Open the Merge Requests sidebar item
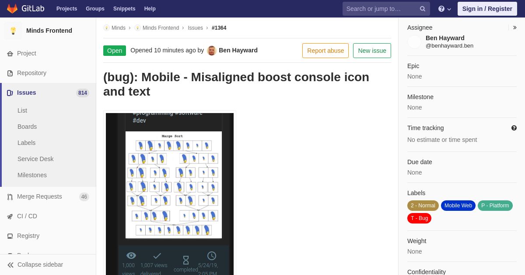525x275 pixels. click(x=48, y=196)
